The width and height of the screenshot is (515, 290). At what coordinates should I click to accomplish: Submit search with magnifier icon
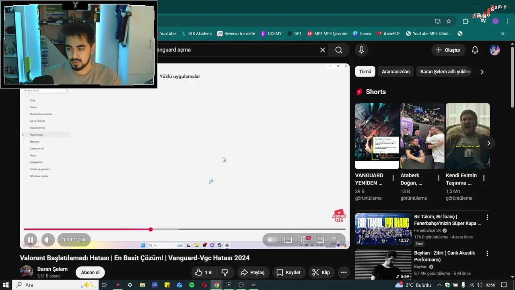[x=339, y=50]
